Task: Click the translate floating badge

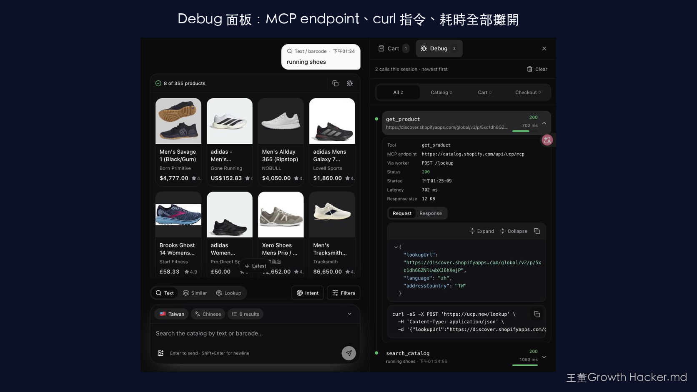Action: click(x=547, y=140)
